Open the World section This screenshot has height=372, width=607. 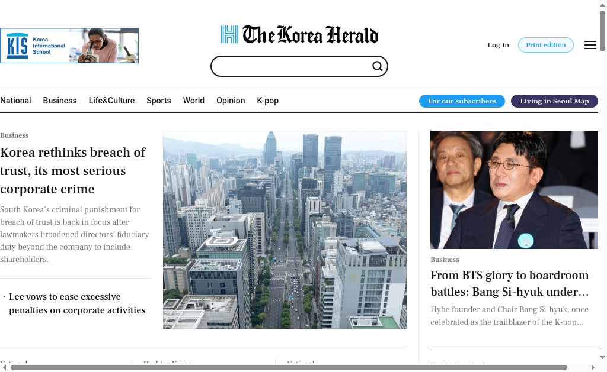click(194, 101)
